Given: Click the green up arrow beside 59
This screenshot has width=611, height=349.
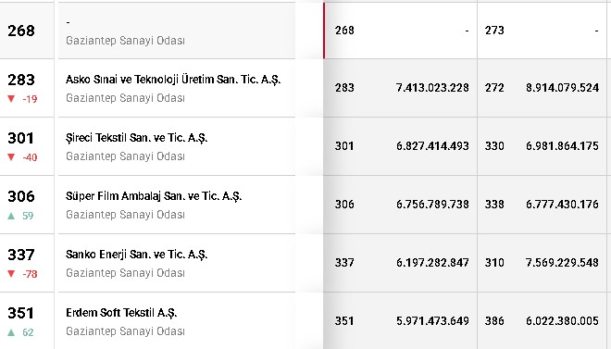Looking at the screenshot, I should 11,216.
